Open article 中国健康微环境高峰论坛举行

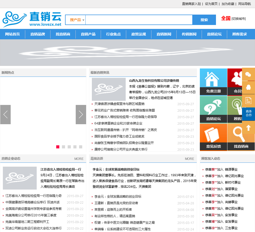(33, 202)
